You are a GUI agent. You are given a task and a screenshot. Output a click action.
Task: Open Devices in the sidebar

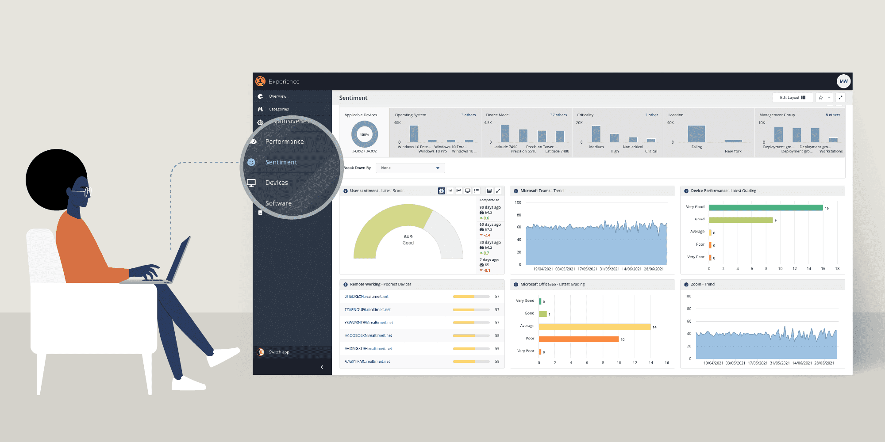(277, 183)
